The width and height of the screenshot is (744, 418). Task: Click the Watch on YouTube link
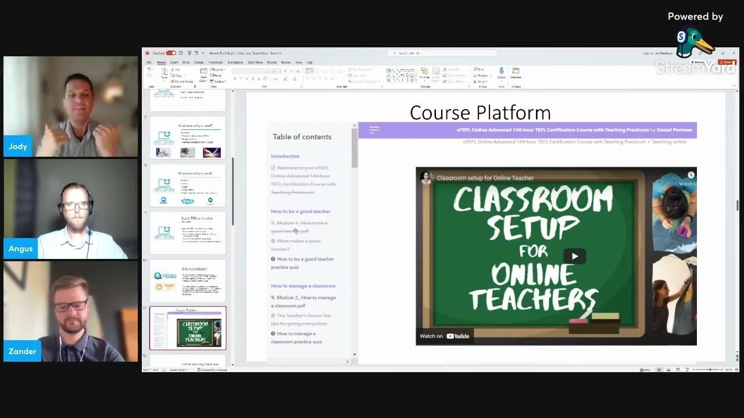tap(445, 336)
